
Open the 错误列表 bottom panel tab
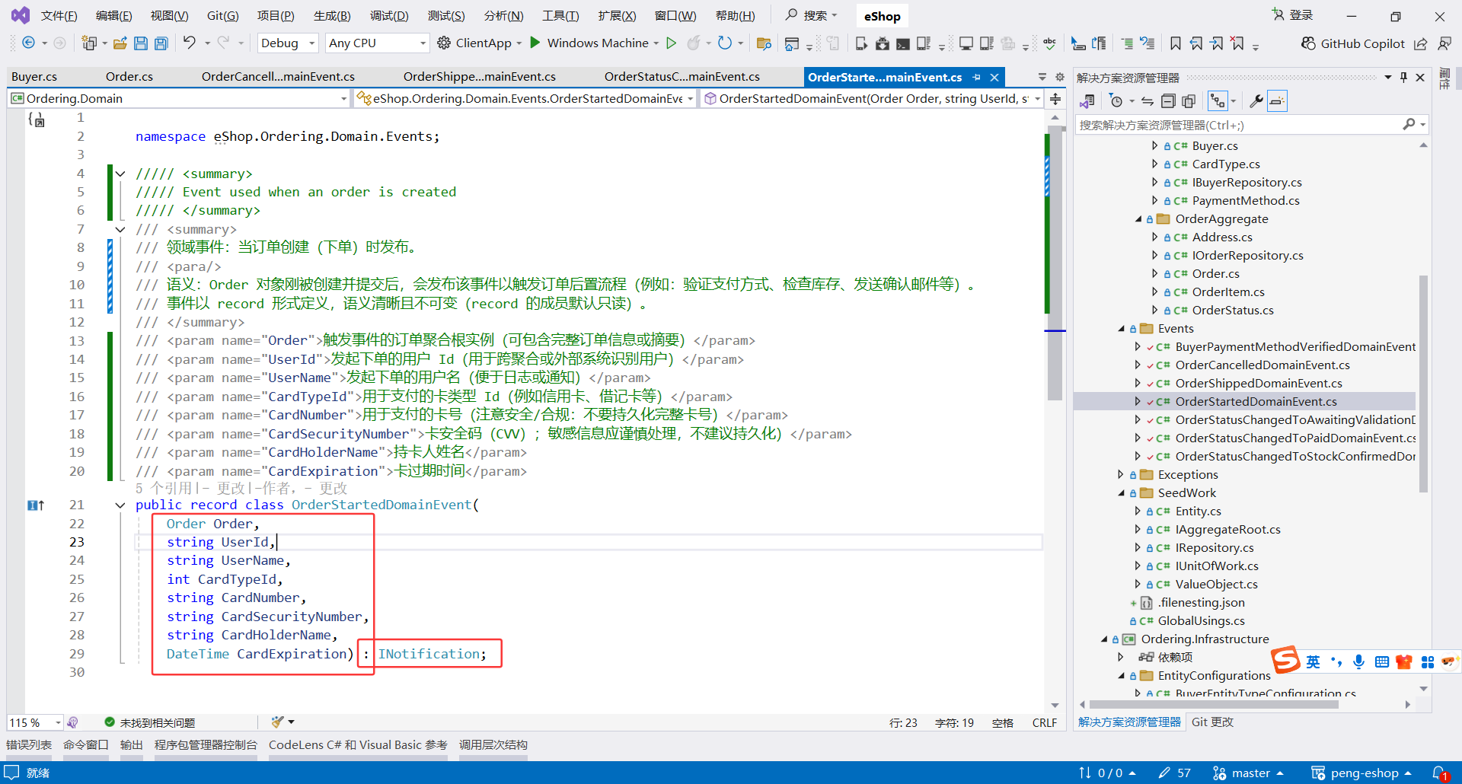pyautogui.click(x=29, y=744)
